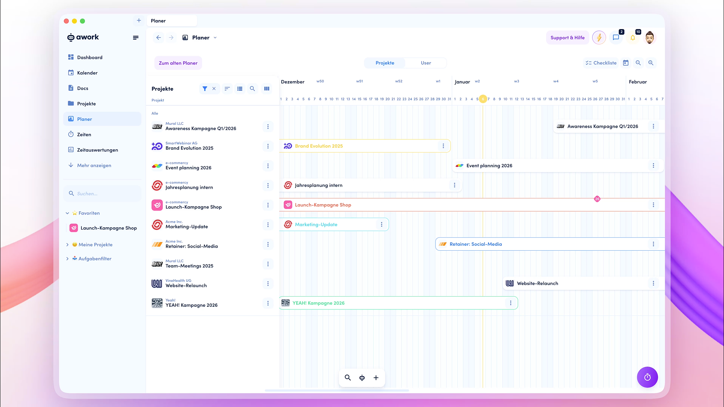724x407 pixels.
Task: Select the sort icon above the project list
Action: tap(227, 89)
